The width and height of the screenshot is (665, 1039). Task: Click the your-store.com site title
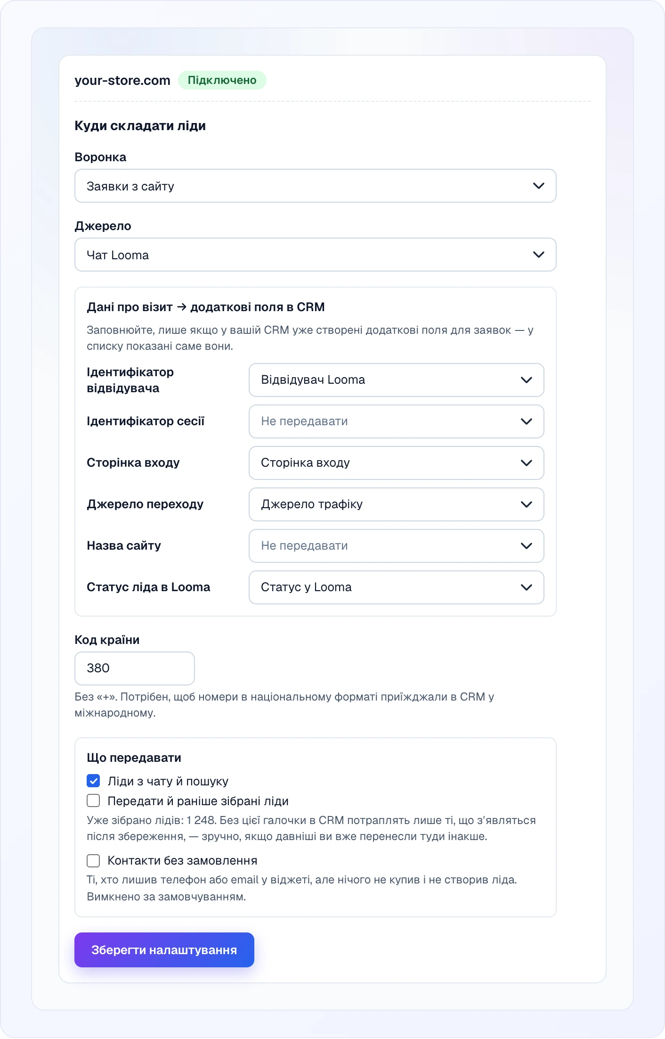(122, 81)
